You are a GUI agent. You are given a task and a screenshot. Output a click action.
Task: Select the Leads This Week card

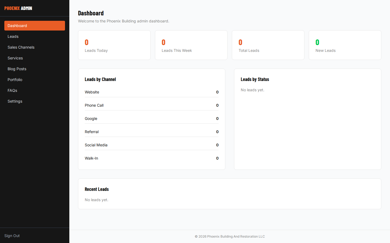coord(191,45)
